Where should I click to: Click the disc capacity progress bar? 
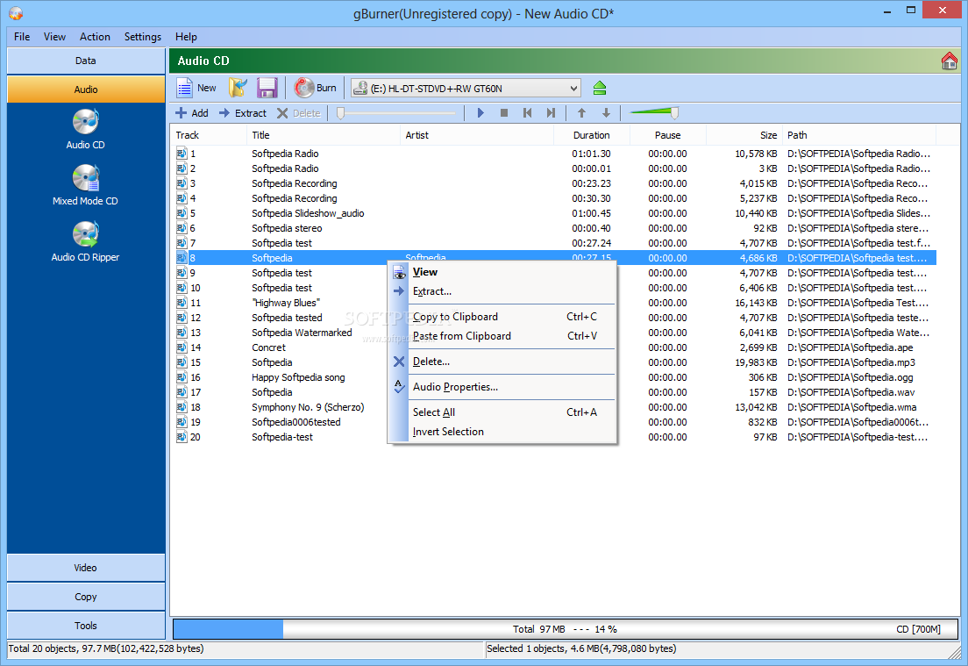coord(565,629)
